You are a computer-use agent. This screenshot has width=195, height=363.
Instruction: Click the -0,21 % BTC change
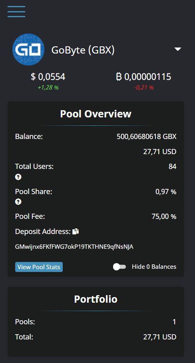pos(143,87)
